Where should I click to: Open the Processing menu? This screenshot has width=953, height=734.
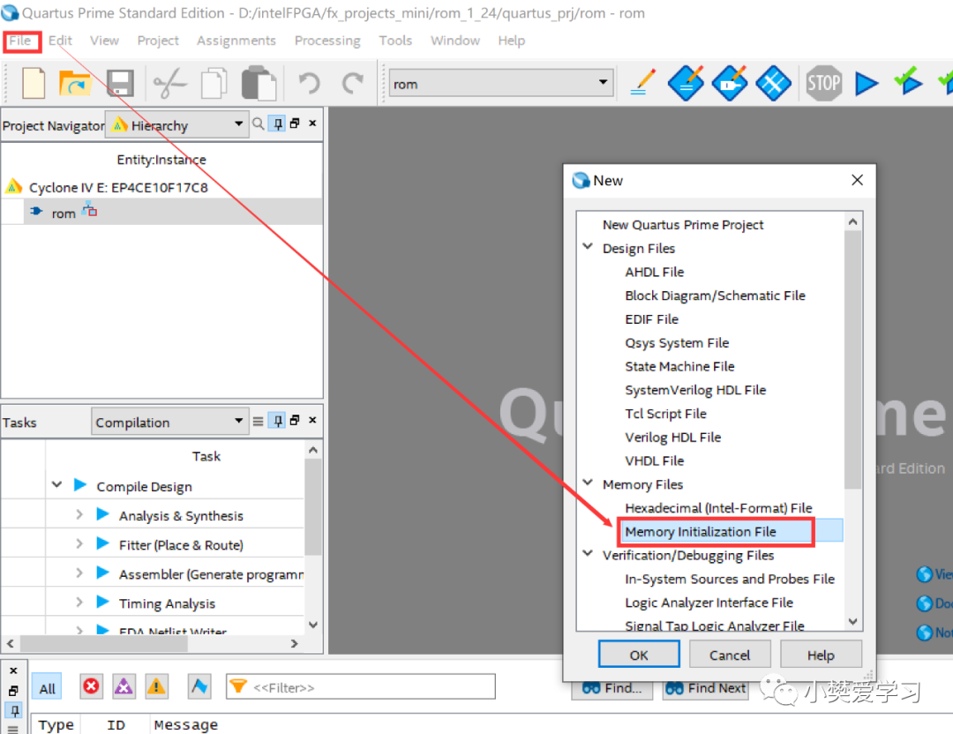(x=327, y=41)
